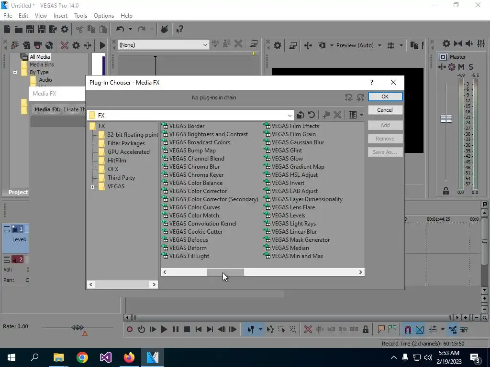Click the Dim Output speaker icon
Viewport: 490px width, 367px height.
tap(469, 43)
